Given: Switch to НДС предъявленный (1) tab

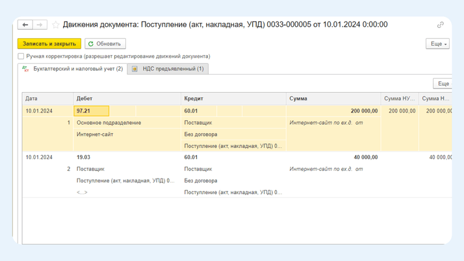Looking at the screenshot, I should (168, 69).
